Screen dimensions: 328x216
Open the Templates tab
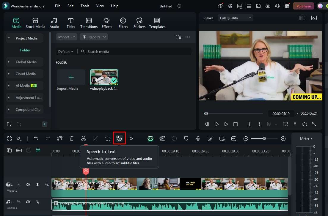tap(157, 23)
